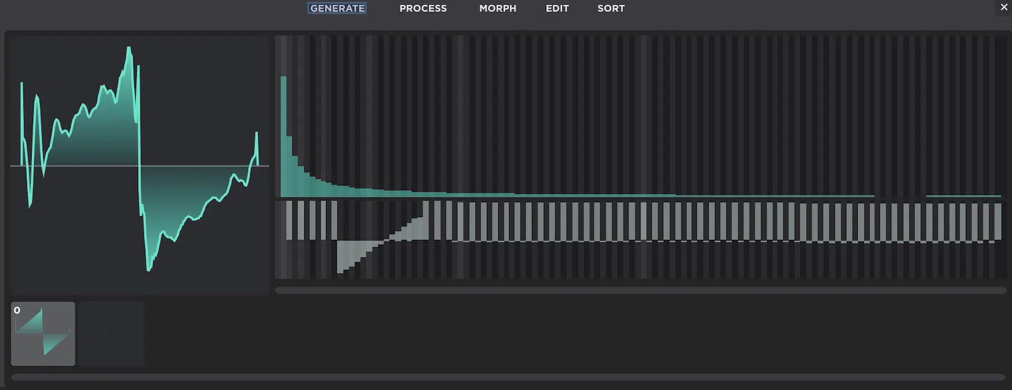Go to the EDIT tab
The width and height of the screenshot is (1012, 390).
tap(556, 8)
